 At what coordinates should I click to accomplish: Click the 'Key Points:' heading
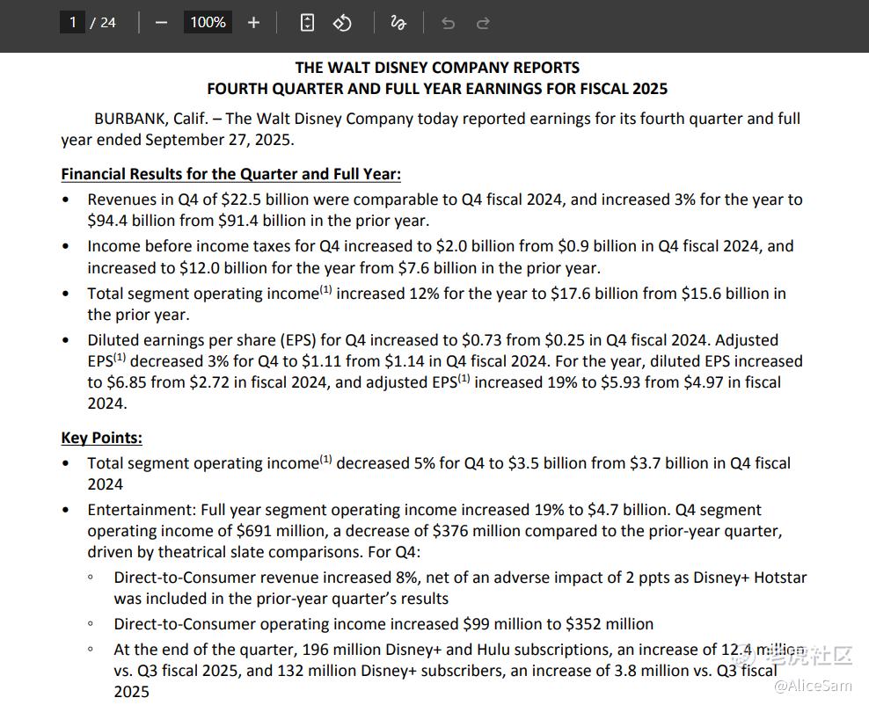click(101, 438)
